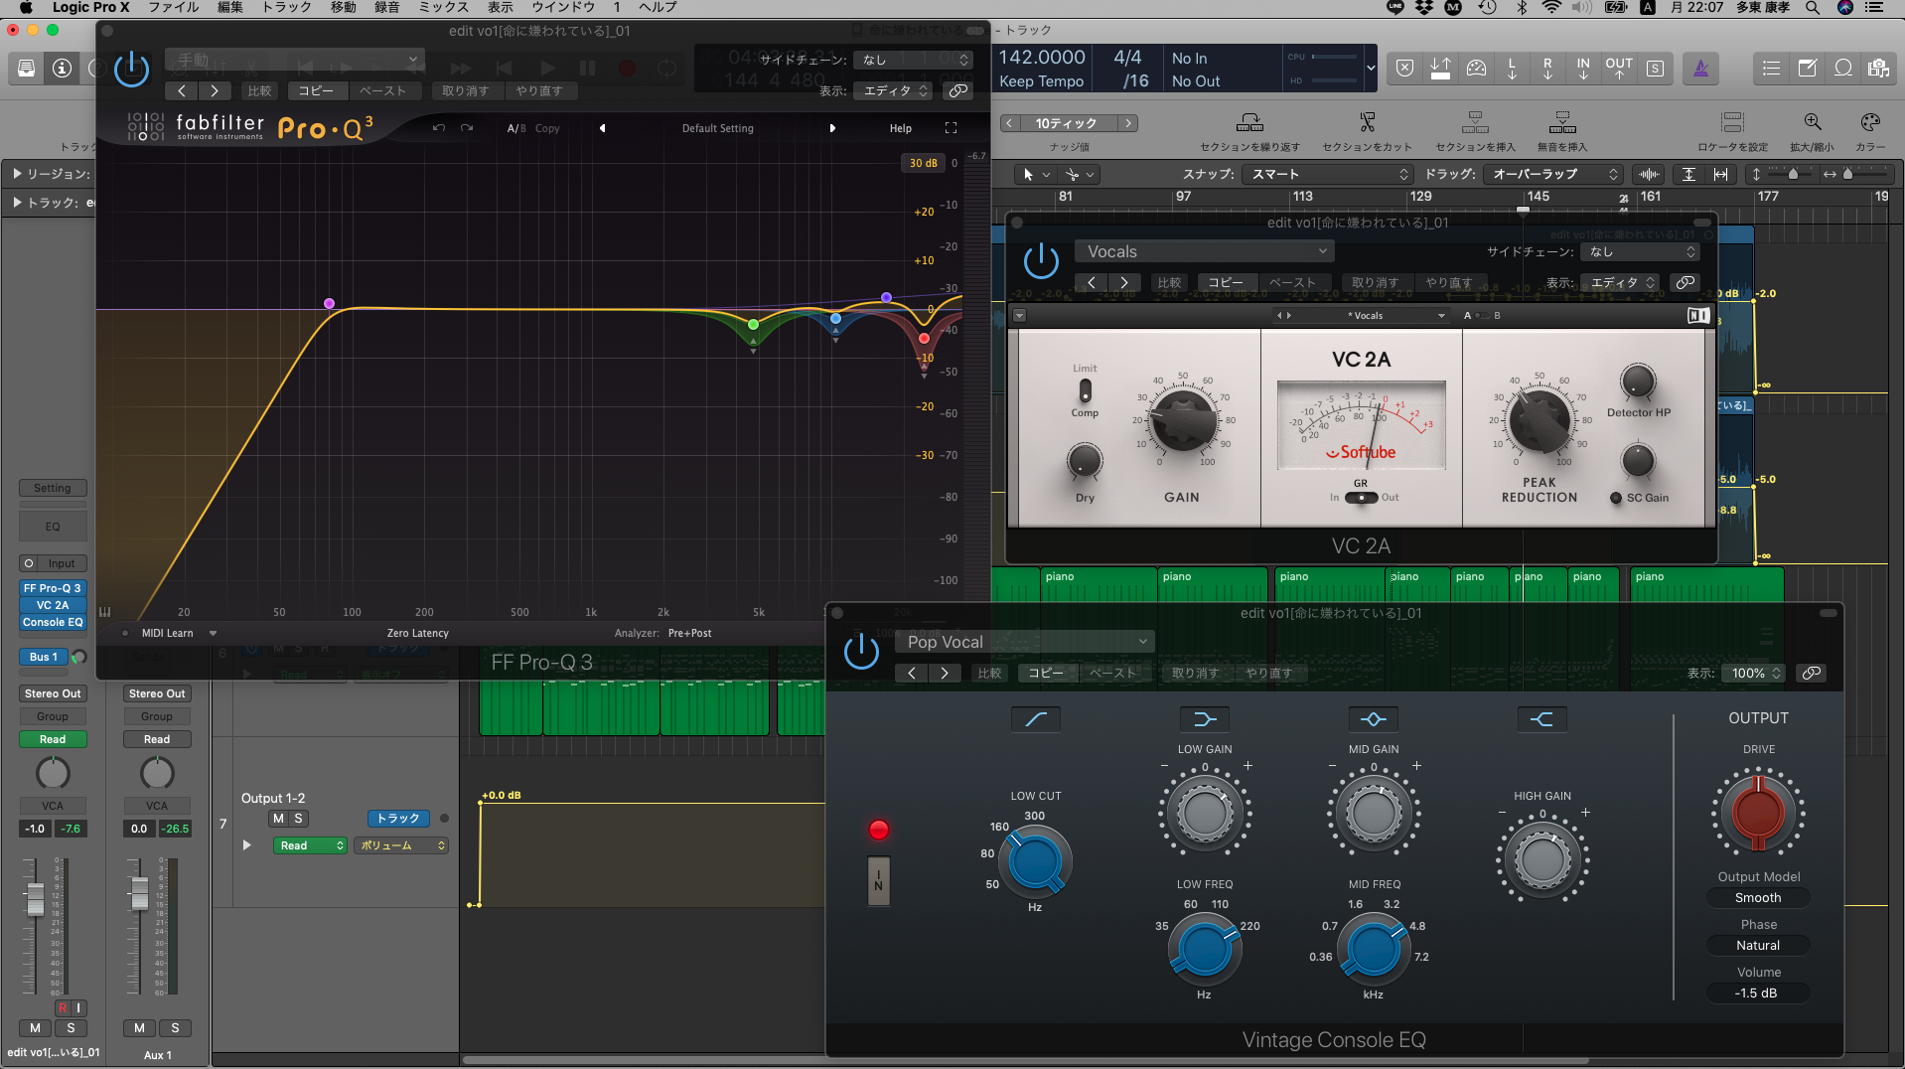Screen dimensions: 1905x1069
Task: Click the red DRIVE knob
Action: 1758,812
